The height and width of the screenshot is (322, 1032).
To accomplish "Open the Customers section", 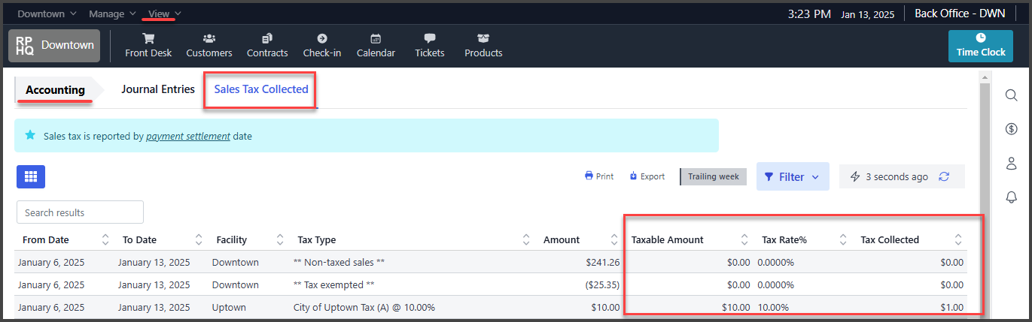I will coord(209,45).
